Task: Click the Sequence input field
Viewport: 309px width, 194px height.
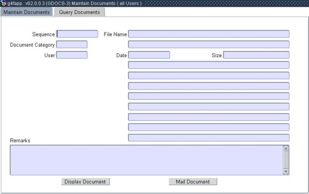Action: (x=77, y=34)
